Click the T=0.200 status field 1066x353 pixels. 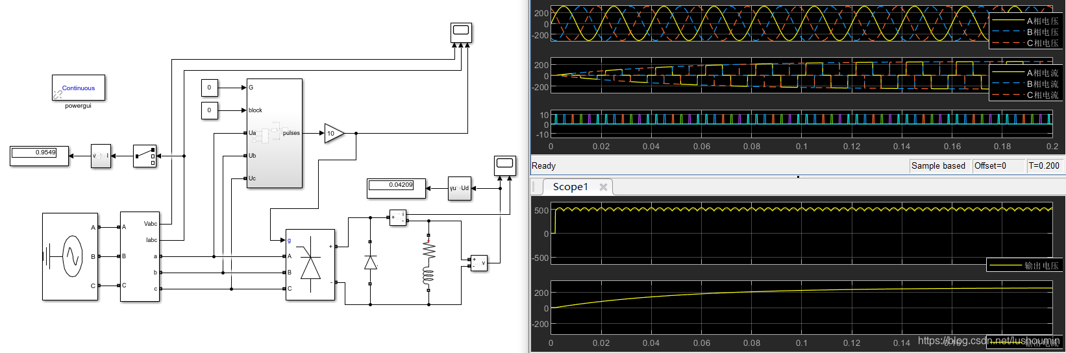click(x=1044, y=165)
